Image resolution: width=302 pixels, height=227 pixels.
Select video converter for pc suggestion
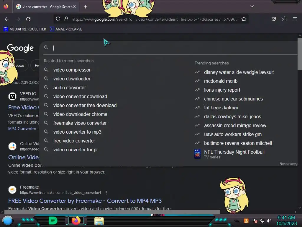pyautogui.click(x=76, y=150)
